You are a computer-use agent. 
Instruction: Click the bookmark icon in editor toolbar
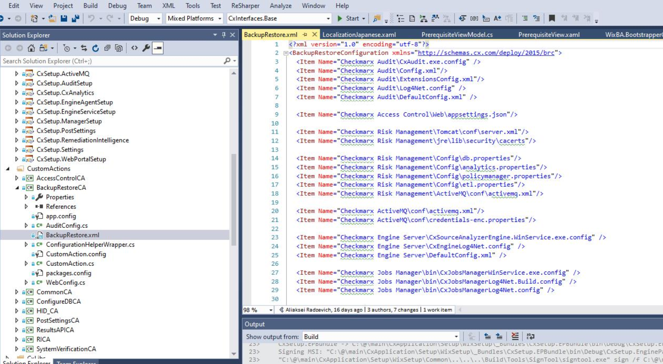click(x=552, y=18)
